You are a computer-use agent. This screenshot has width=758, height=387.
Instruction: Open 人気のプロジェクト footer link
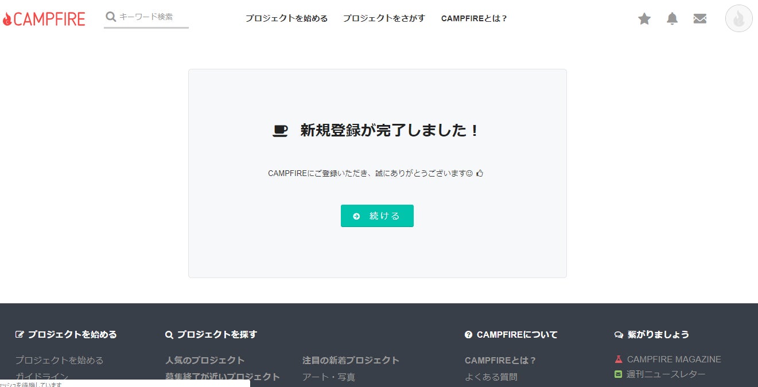click(x=205, y=360)
